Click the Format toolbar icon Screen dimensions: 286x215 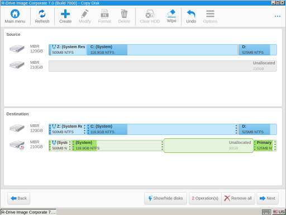(104, 13)
